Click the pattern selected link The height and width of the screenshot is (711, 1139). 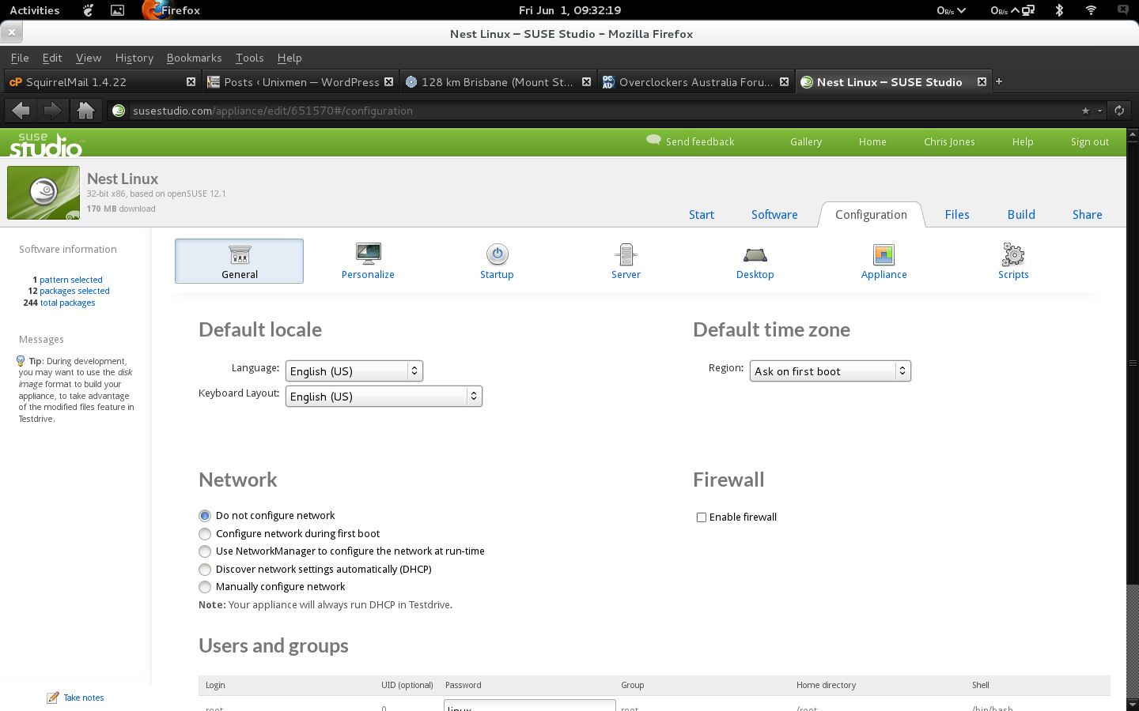pyautogui.click(x=71, y=280)
